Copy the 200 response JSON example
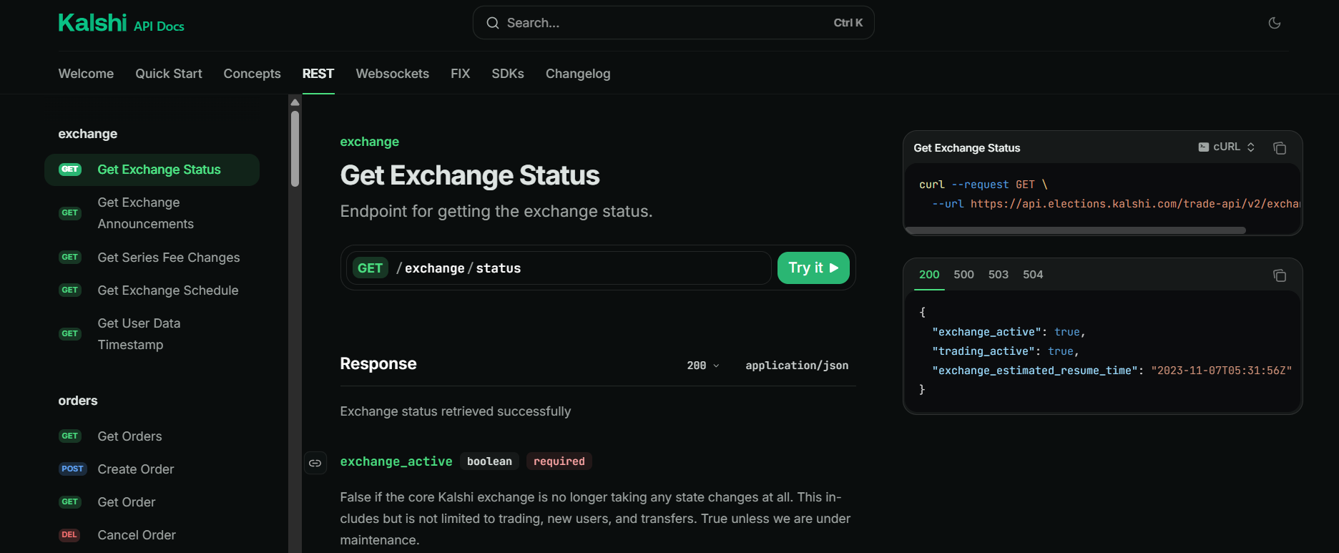This screenshot has width=1339, height=553. pos(1280,275)
